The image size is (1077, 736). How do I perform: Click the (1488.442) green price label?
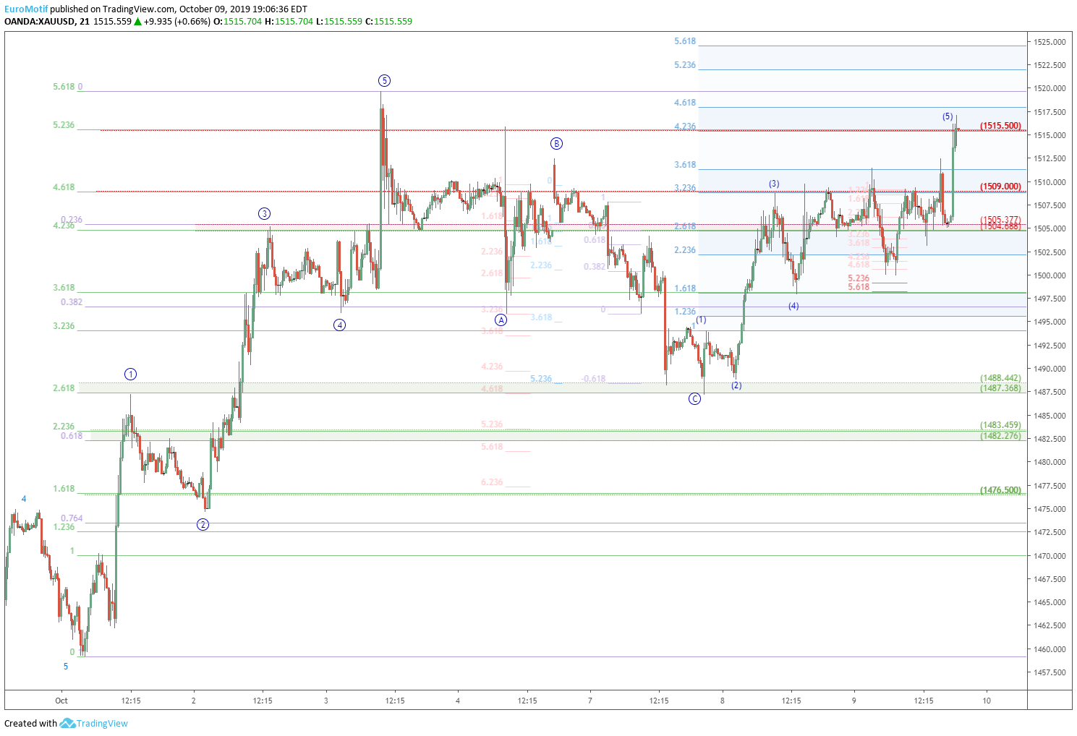[1001, 378]
